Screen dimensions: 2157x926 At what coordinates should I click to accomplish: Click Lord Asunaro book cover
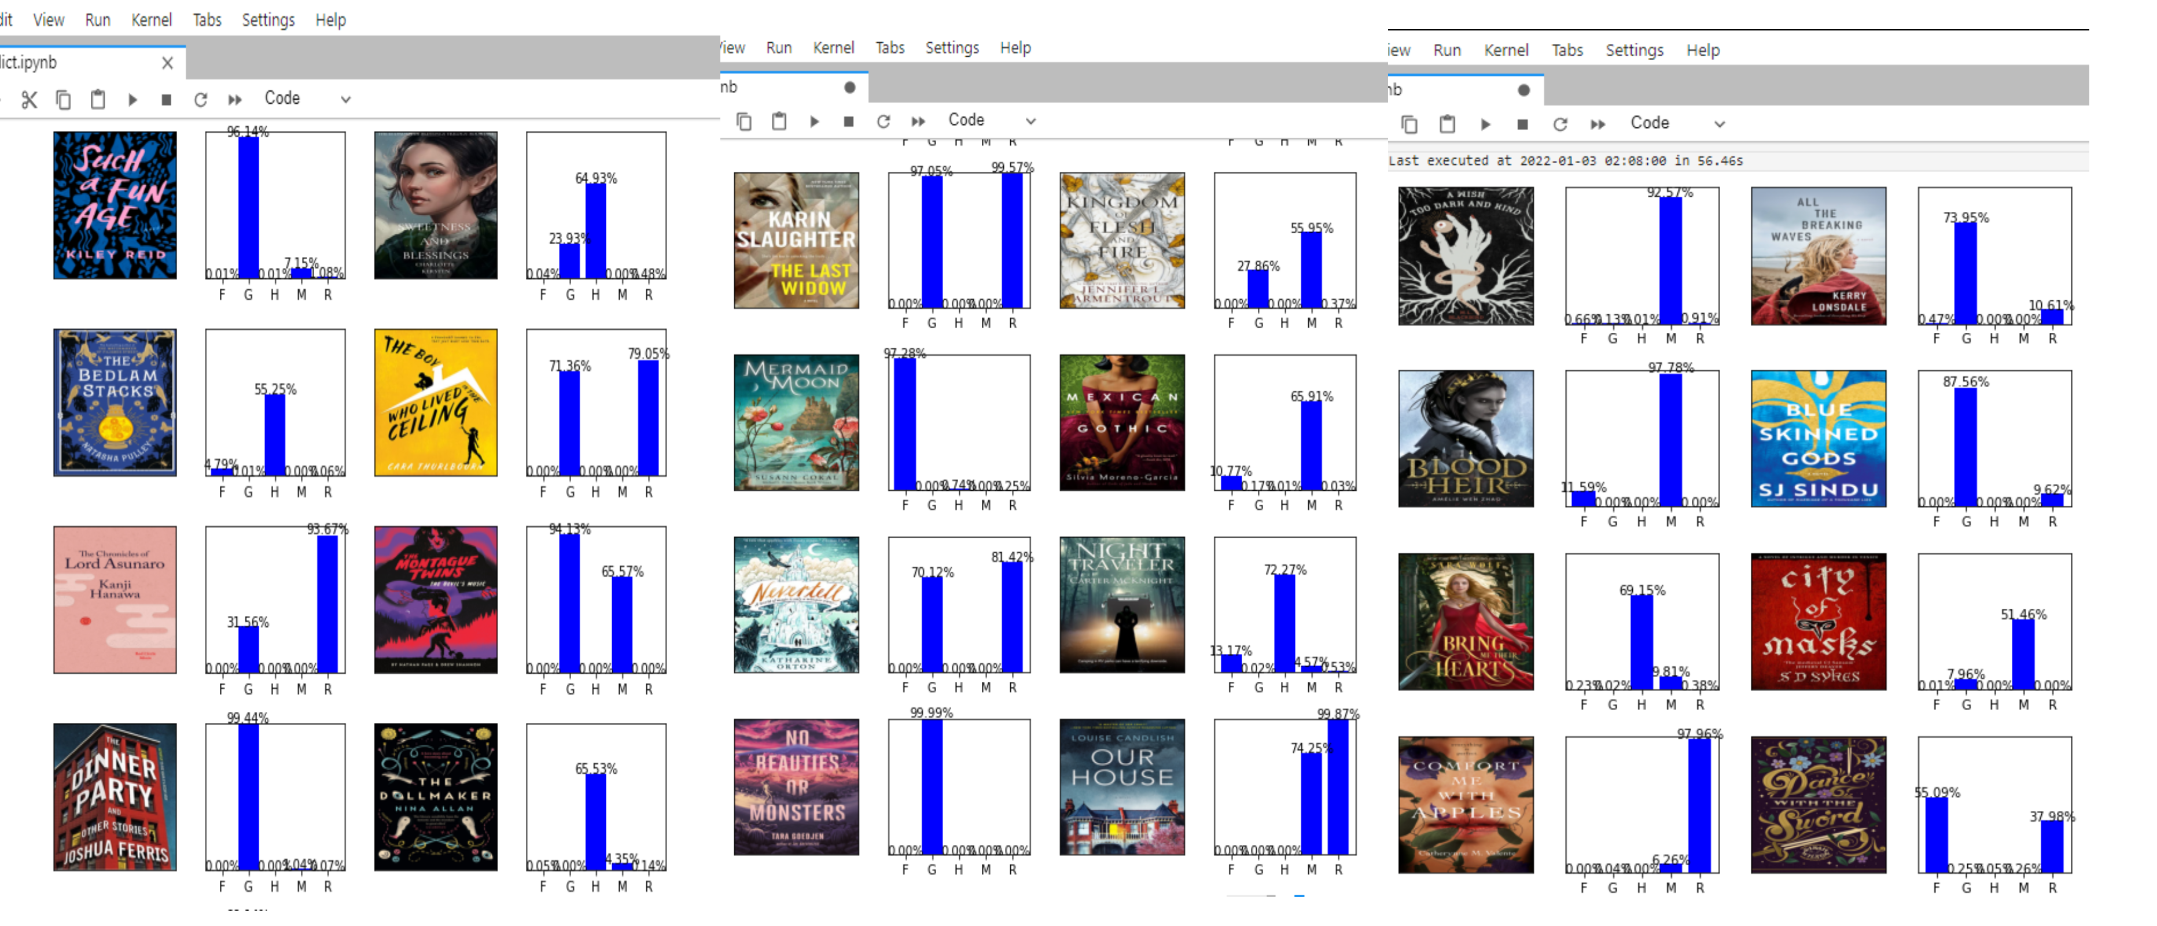click(x=115, y=600)
